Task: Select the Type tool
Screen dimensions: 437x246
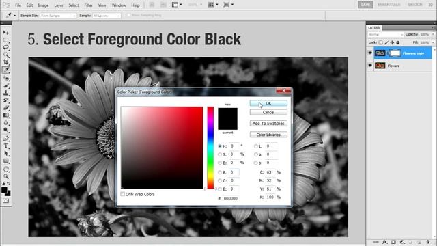Action: pyautogui.click(x=6, y=146)
